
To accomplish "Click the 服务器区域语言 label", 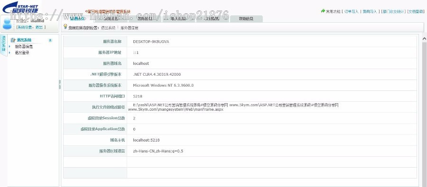I will 112,151.
